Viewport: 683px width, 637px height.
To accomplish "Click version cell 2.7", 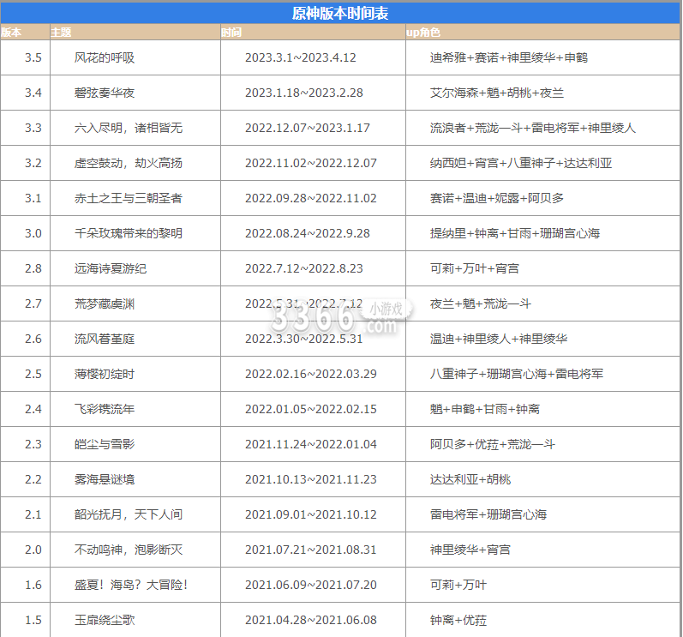I will click(x=33, y=303).
